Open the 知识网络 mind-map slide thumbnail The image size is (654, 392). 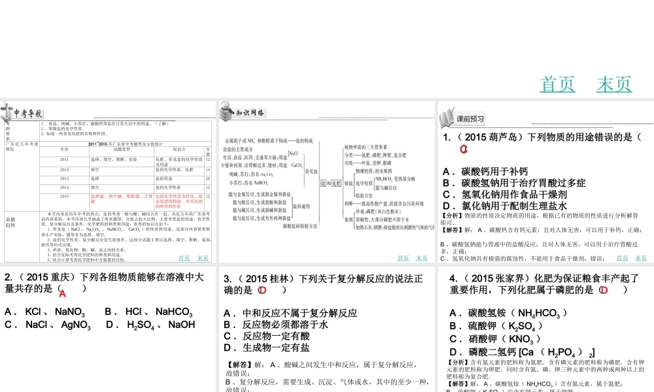click(328, 184)
